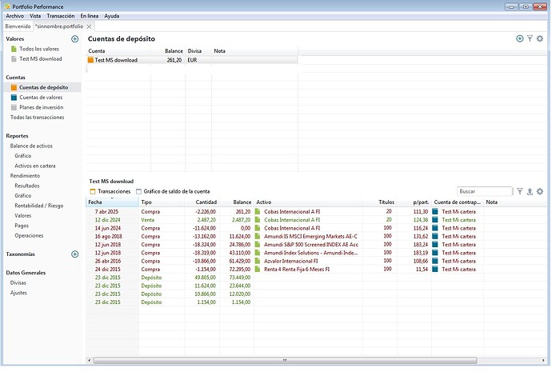
Task: Select Cuentas de depósito in sidebar
Action: (44, 88)
